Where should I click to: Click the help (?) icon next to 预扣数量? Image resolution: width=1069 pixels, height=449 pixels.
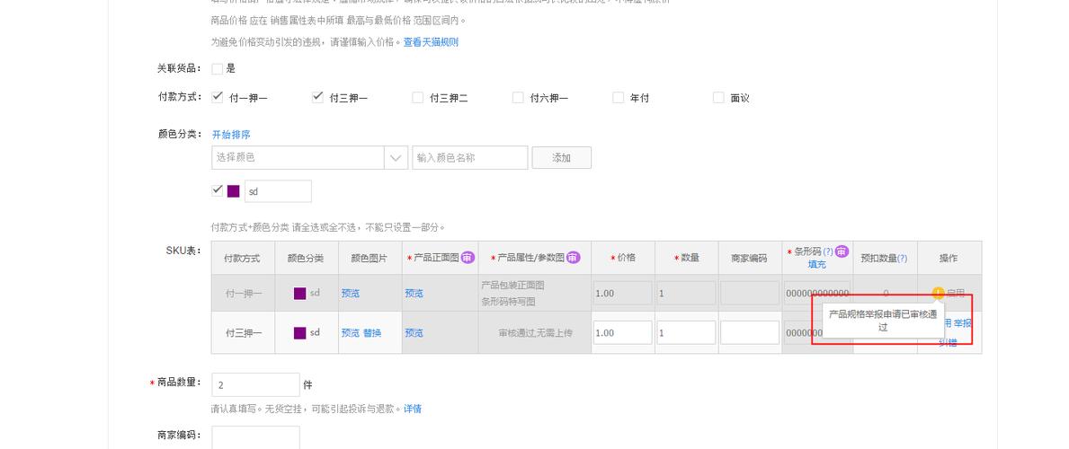pos(902,259)
